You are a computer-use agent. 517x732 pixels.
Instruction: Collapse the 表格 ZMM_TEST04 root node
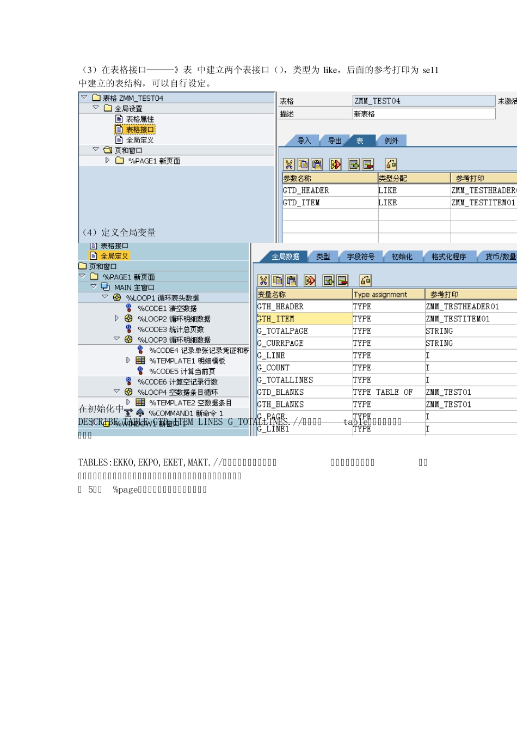pos(84,97)
